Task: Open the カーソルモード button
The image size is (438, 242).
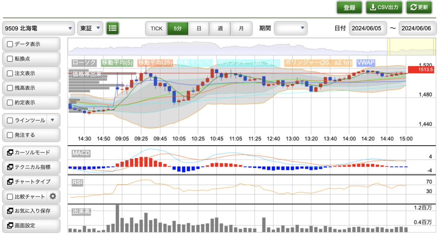Action: coord(31,152)
